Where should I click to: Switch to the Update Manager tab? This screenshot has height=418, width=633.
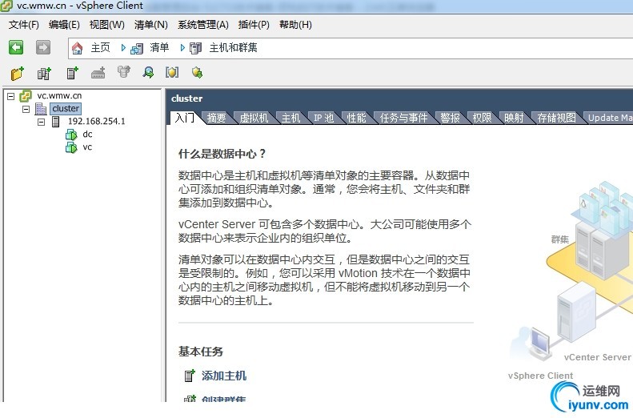pyautogui.click(x=610, y=118)
